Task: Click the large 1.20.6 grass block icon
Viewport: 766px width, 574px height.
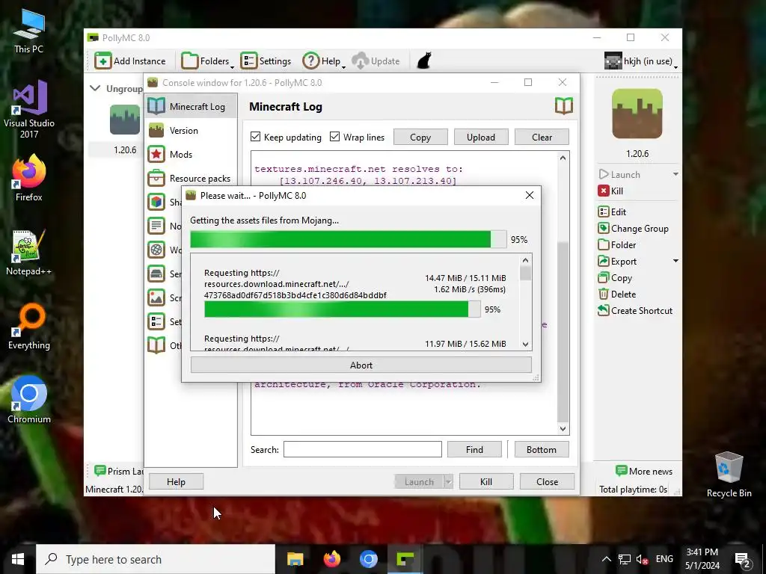Action: coord(637,114)
